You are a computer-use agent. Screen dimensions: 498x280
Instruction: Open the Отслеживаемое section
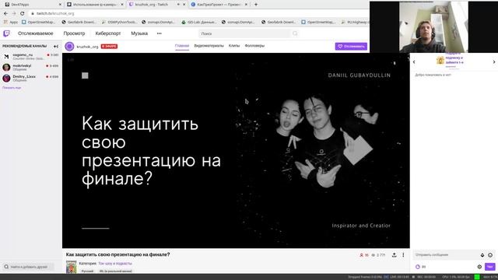tap(35, 33)
